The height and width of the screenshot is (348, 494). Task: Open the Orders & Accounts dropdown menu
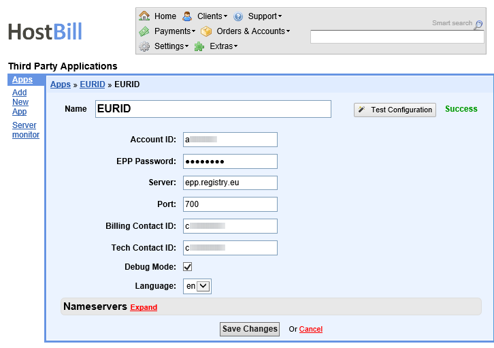(x=253, y=31)
